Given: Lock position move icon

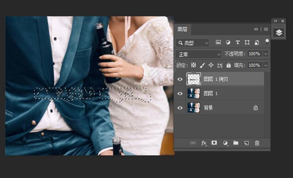Looking at the screenshot, I should [x=211, y=65].
